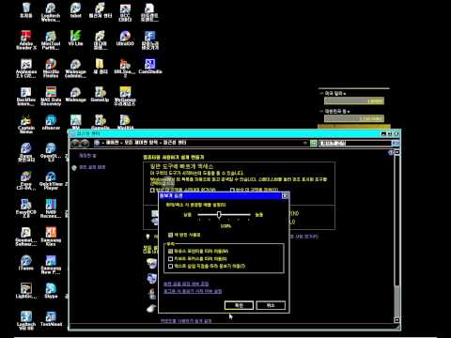
Task: Launch the Skype desktop shortcut
Action: click(x=51, y=290)
